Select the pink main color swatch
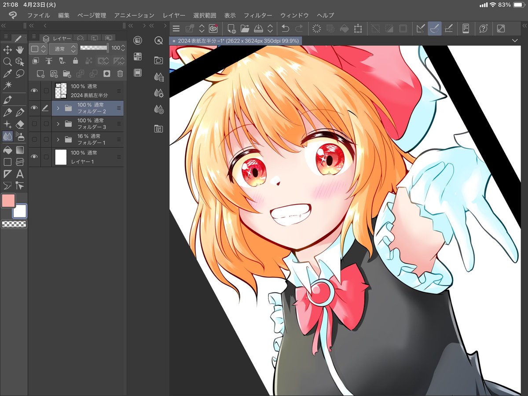The width and height of the screenshot is (528, 396). pyautogui.click(x=8, y=201)
